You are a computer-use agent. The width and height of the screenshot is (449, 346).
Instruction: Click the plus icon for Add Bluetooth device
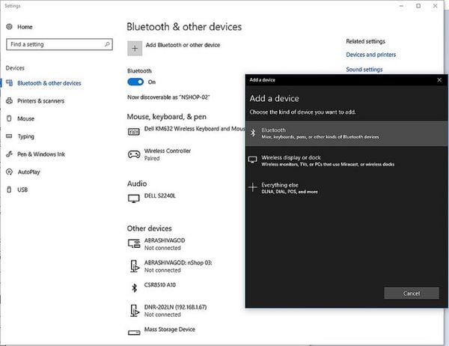(x=135, y=49)
